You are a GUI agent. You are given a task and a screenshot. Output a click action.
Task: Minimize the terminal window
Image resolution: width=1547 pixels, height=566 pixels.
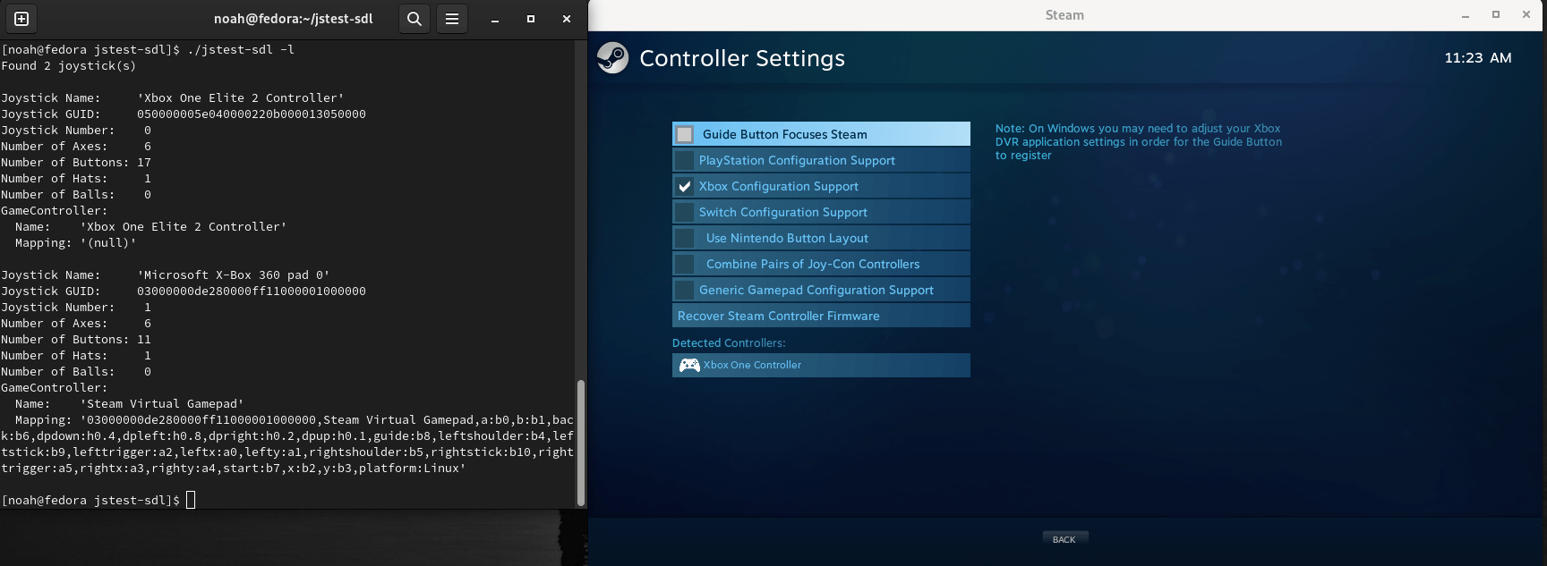click(494, 19)
